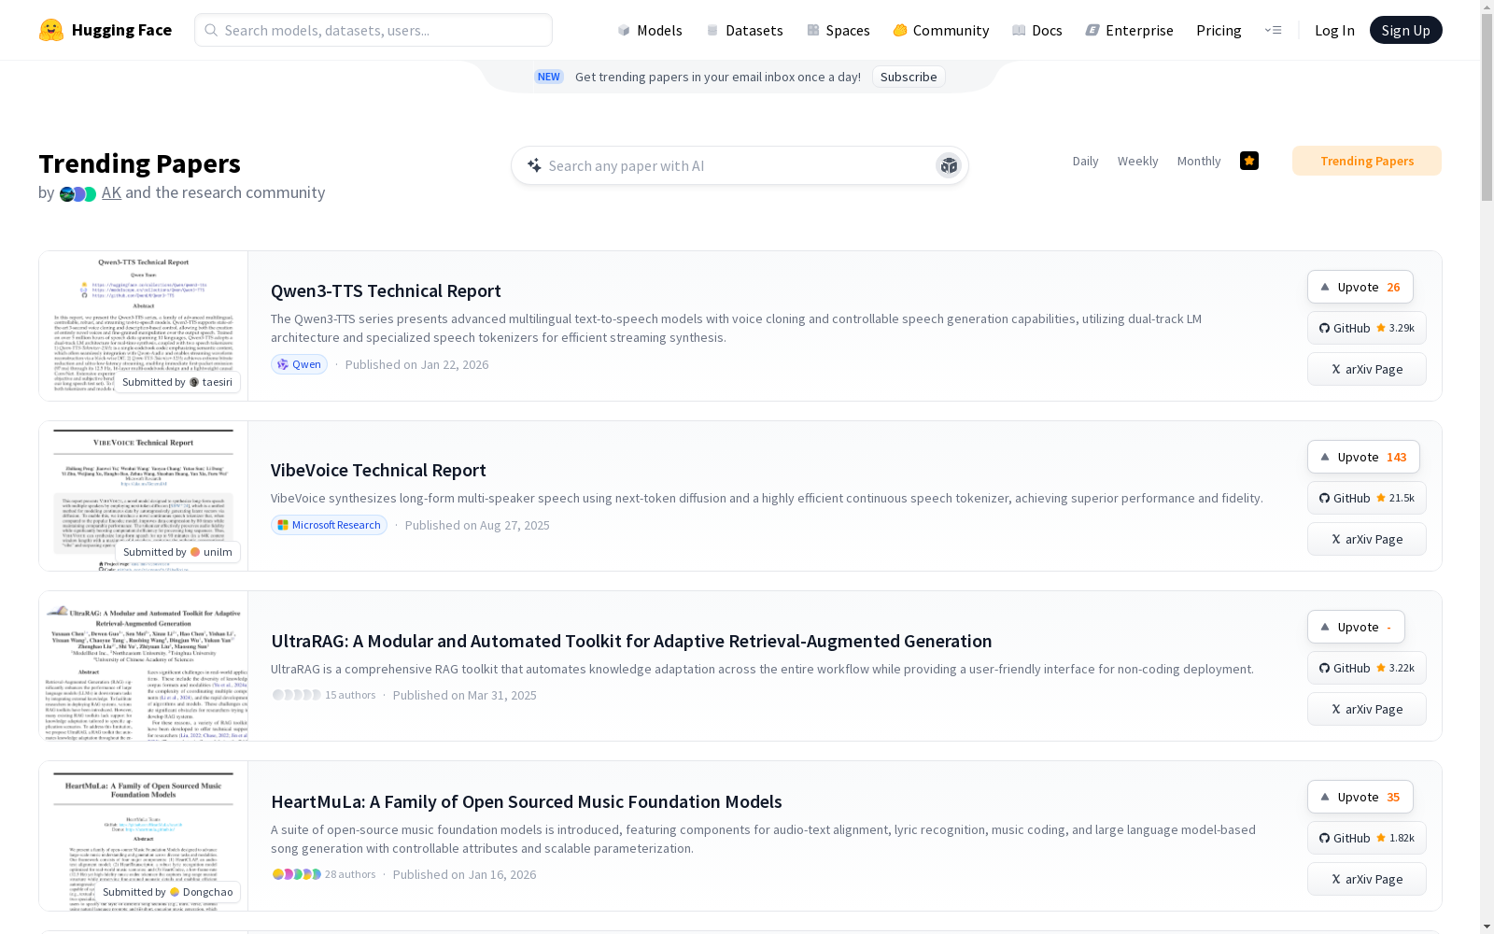Open the Docs nav item

click(x=1037, y=30)
